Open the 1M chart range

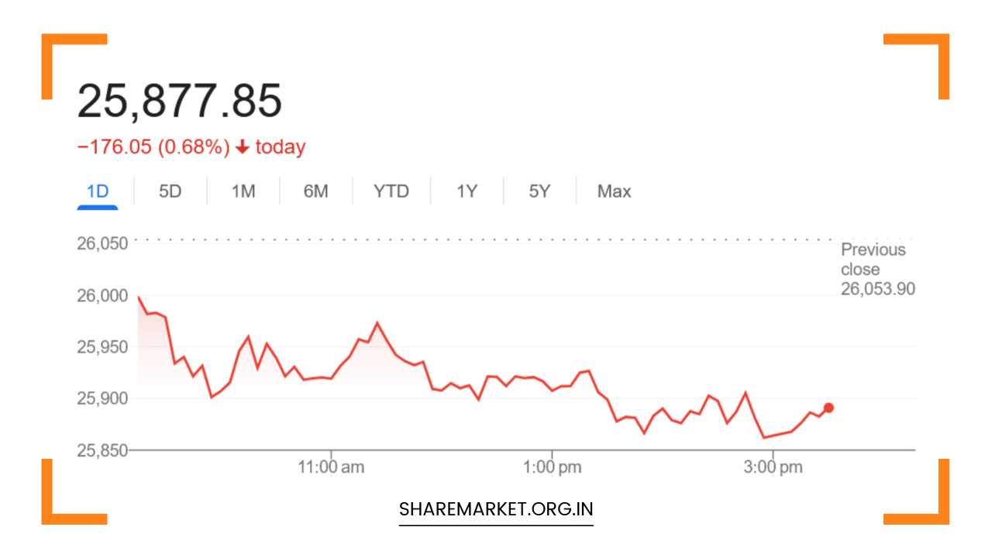[243, 191]
